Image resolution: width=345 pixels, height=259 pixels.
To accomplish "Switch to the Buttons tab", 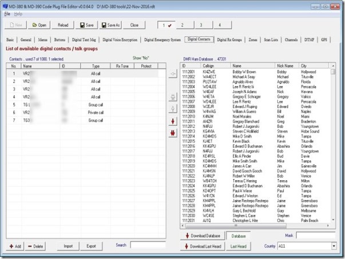I will click(60, 40).
